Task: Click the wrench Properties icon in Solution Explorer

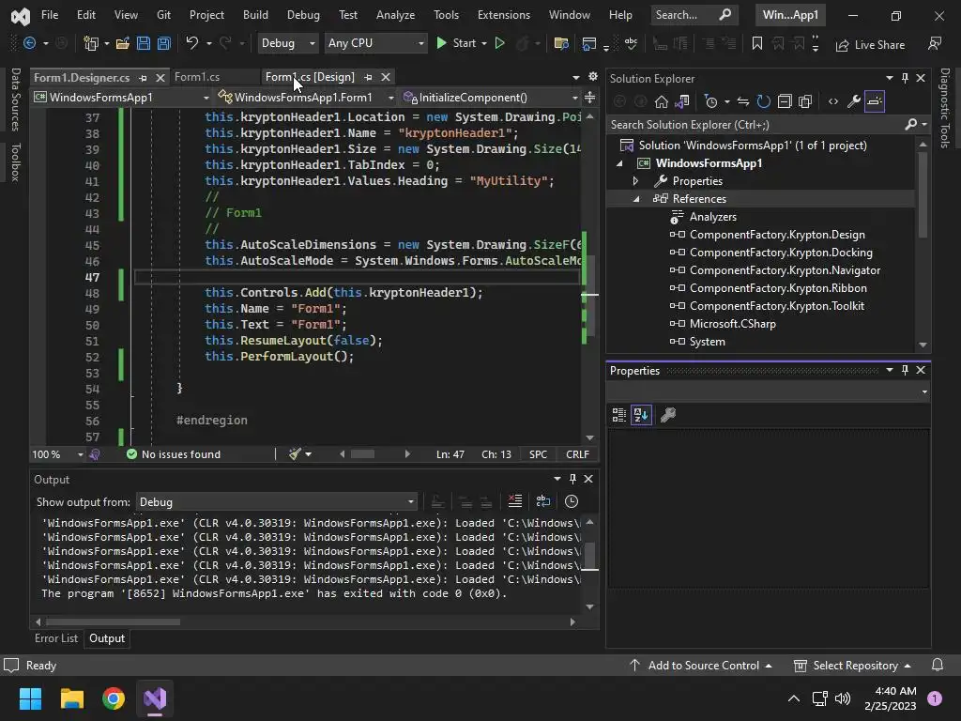Action: tap(853, 101)
